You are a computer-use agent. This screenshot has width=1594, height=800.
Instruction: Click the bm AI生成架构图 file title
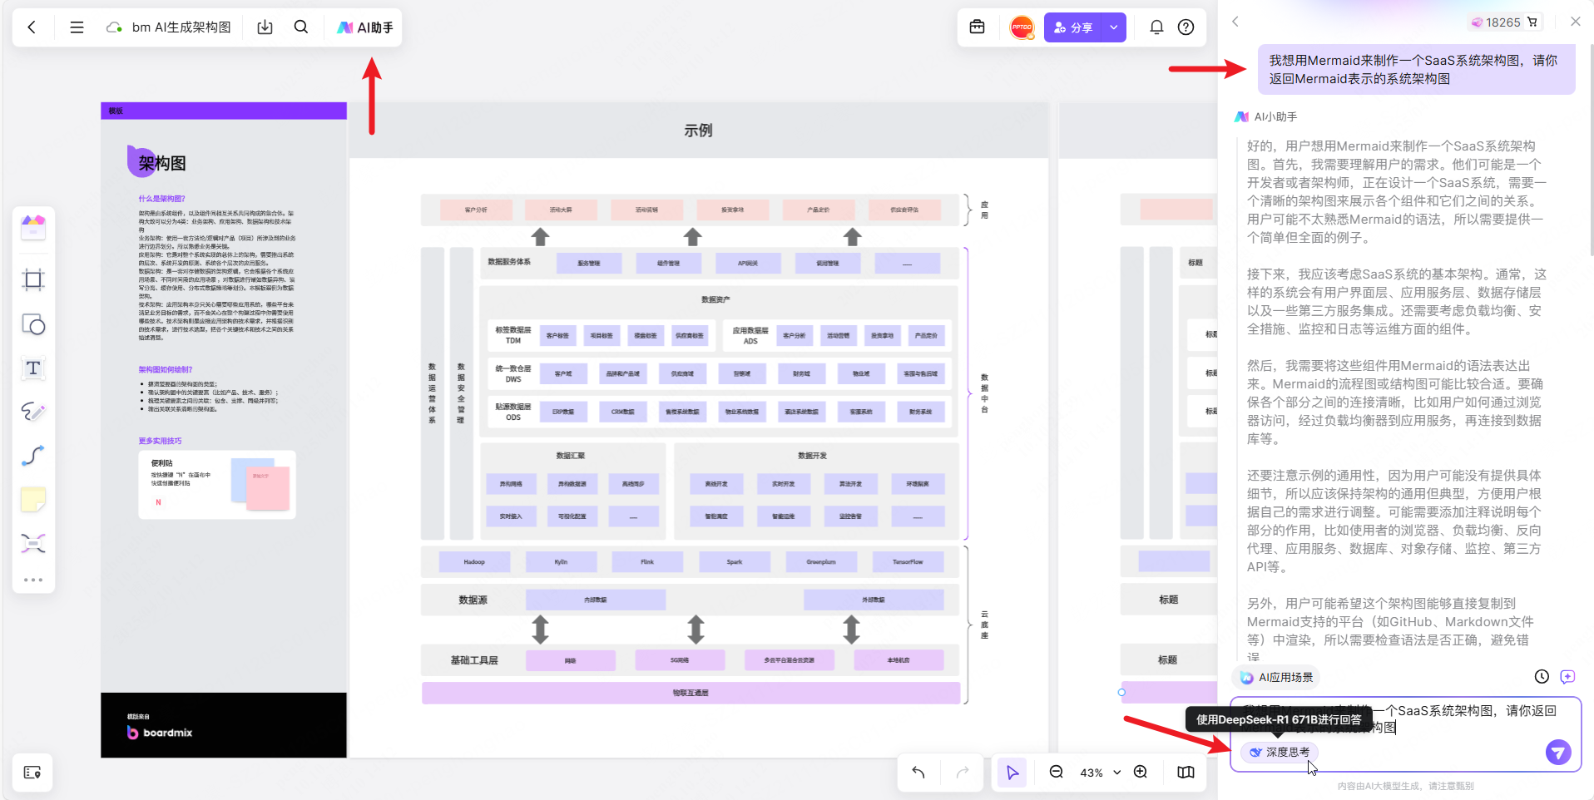181,27
